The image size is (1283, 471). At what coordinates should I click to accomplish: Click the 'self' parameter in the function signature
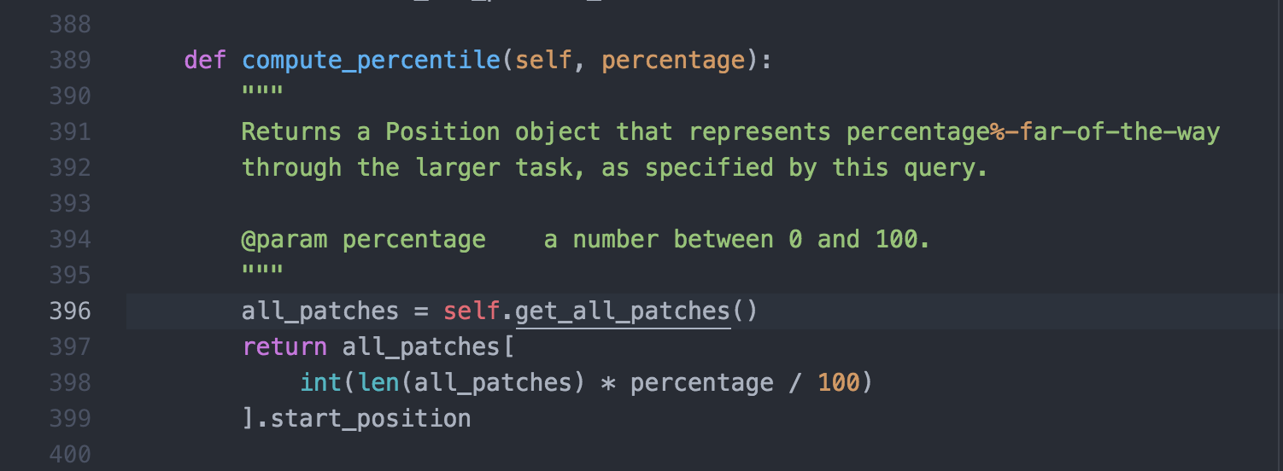pyautogui.click(x=543, y=61)
